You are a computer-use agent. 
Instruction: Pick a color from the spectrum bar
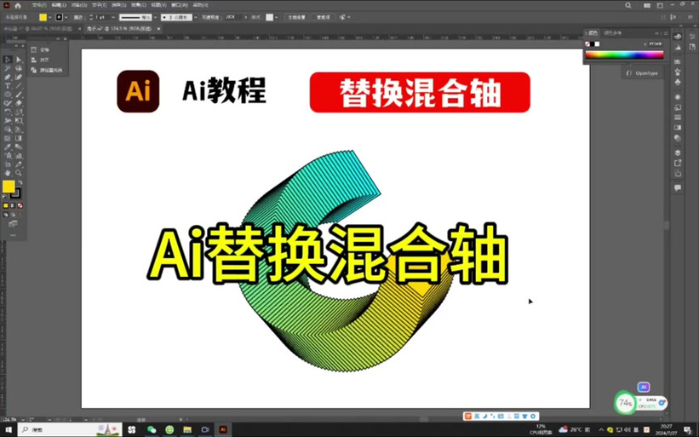[624, 55]
